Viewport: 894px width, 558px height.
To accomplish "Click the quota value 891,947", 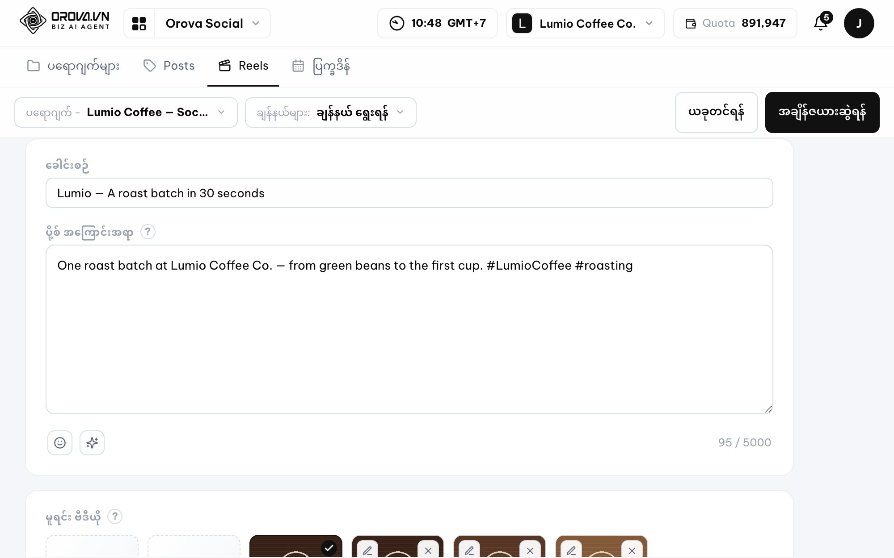I will pos(763,23).
